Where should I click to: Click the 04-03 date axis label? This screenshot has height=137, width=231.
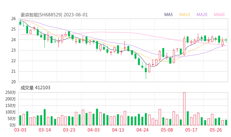pos(94,130)
